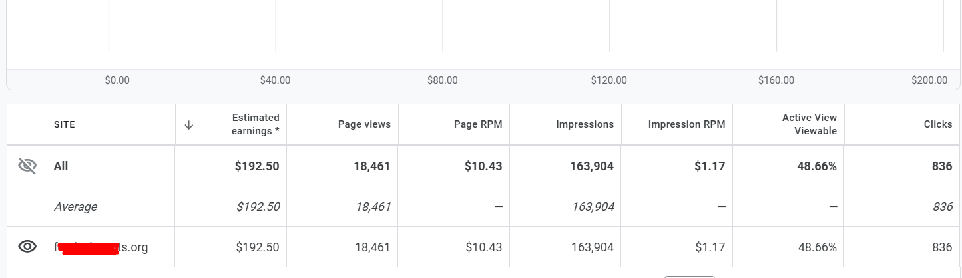Click the 163,904 impressions value in the site row

click(x=593, y=247)
